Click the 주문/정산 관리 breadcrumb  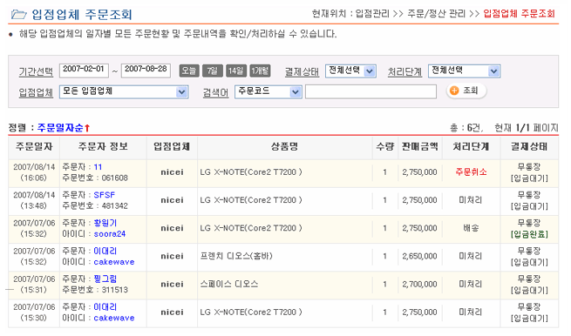point(436,14)
